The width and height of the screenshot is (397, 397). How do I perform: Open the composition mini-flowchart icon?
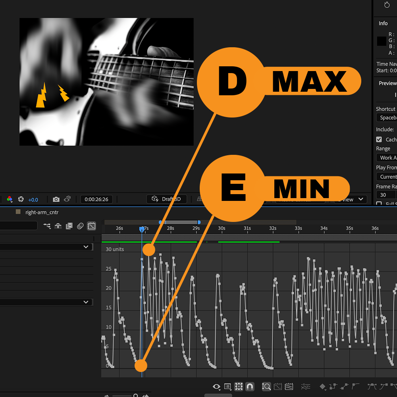pyautogui.click(x=47, y=226)
